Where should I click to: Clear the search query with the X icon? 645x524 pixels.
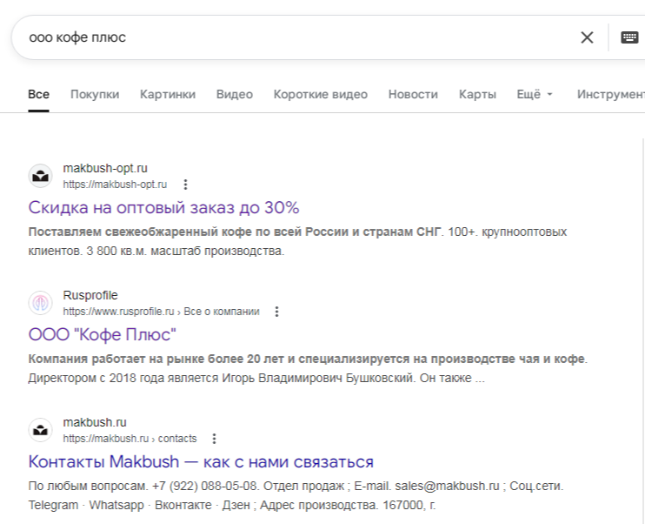click(587, 37)
